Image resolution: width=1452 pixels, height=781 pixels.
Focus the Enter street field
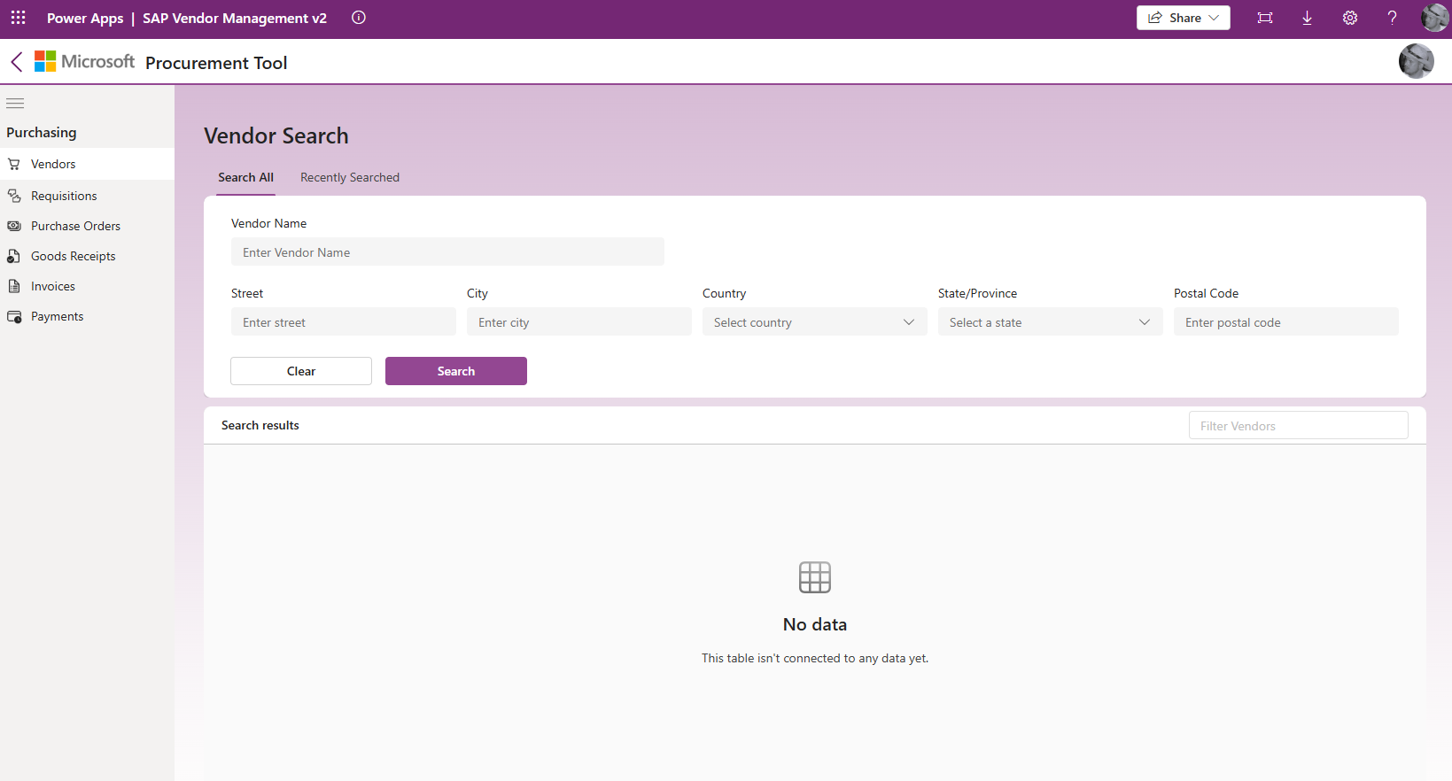tap(344, 322)
